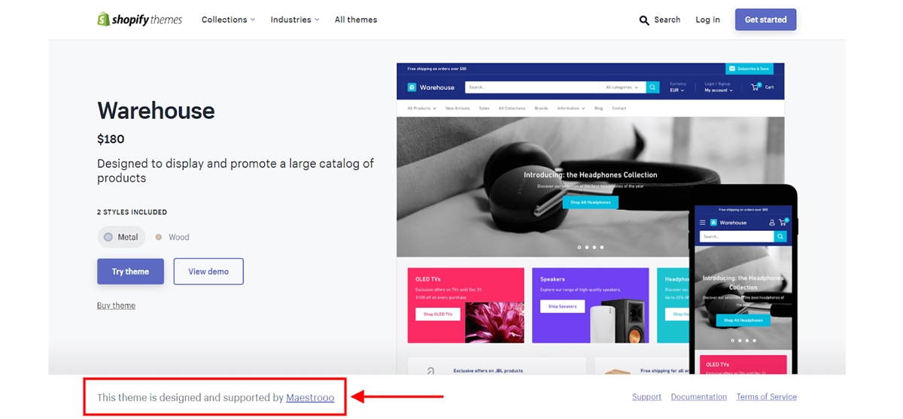Click the 'Designed to display and promote' description
This screenshot has width=903, height=419.
236,171
